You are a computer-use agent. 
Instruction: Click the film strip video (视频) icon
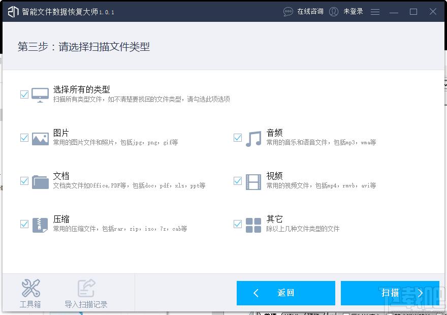[x=253, y=181]
